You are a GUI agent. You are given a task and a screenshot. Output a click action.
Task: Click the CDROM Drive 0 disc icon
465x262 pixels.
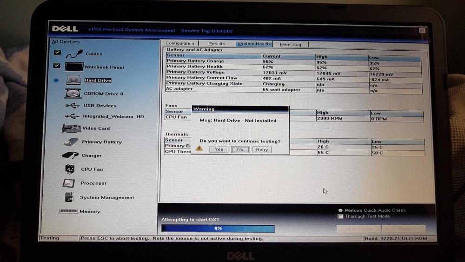coord(73,94)
